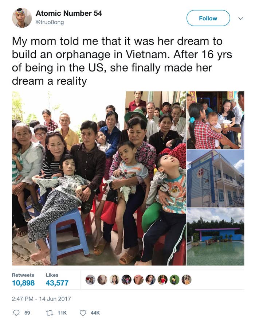Open the third liker's avatar
The width and height of the screenshot is (255, 322).
[114, 279]
